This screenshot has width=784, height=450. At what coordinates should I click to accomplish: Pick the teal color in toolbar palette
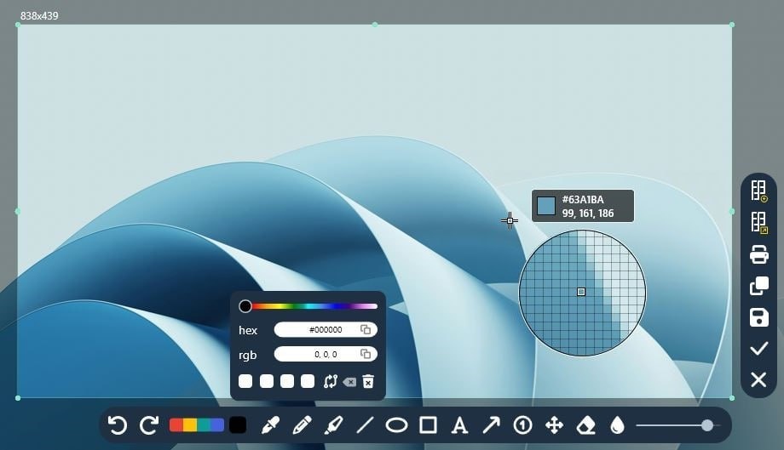(x=203, y=425)
